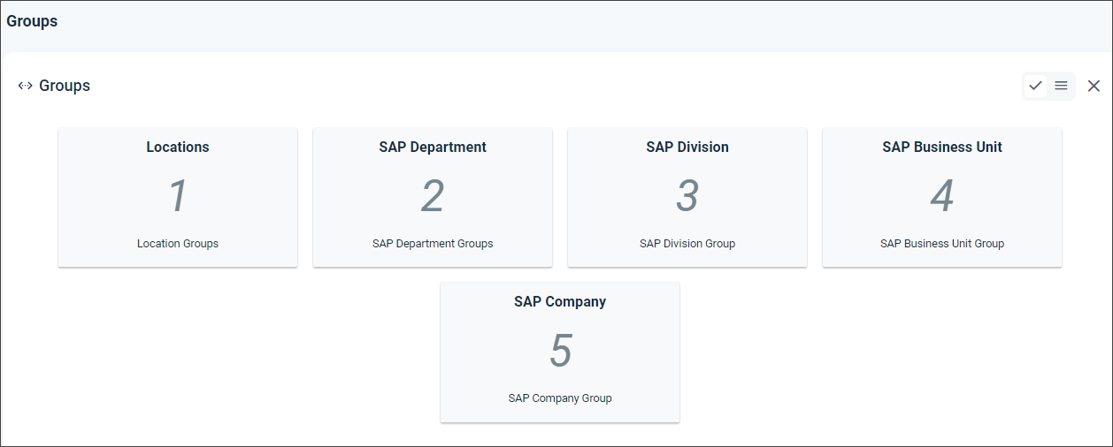Click the Groups page title
The height and width of the screenshot is (447, 1113).
32,21
